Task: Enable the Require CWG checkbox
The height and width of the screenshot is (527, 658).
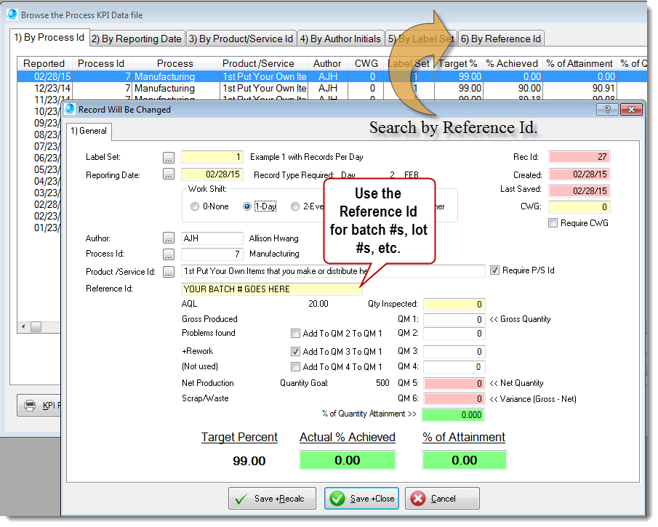Action: (x=553, y=223)
